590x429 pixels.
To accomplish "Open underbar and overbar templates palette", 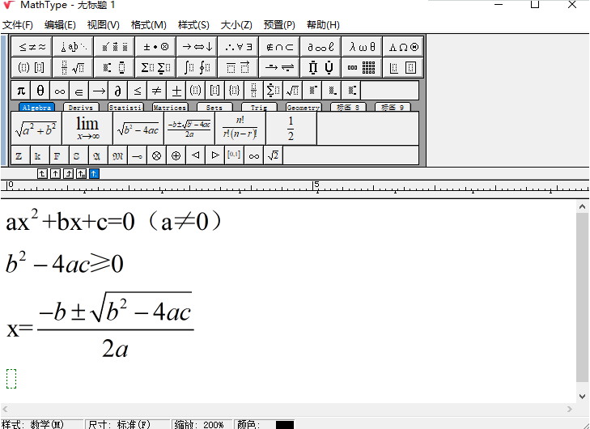I will 239,68.
